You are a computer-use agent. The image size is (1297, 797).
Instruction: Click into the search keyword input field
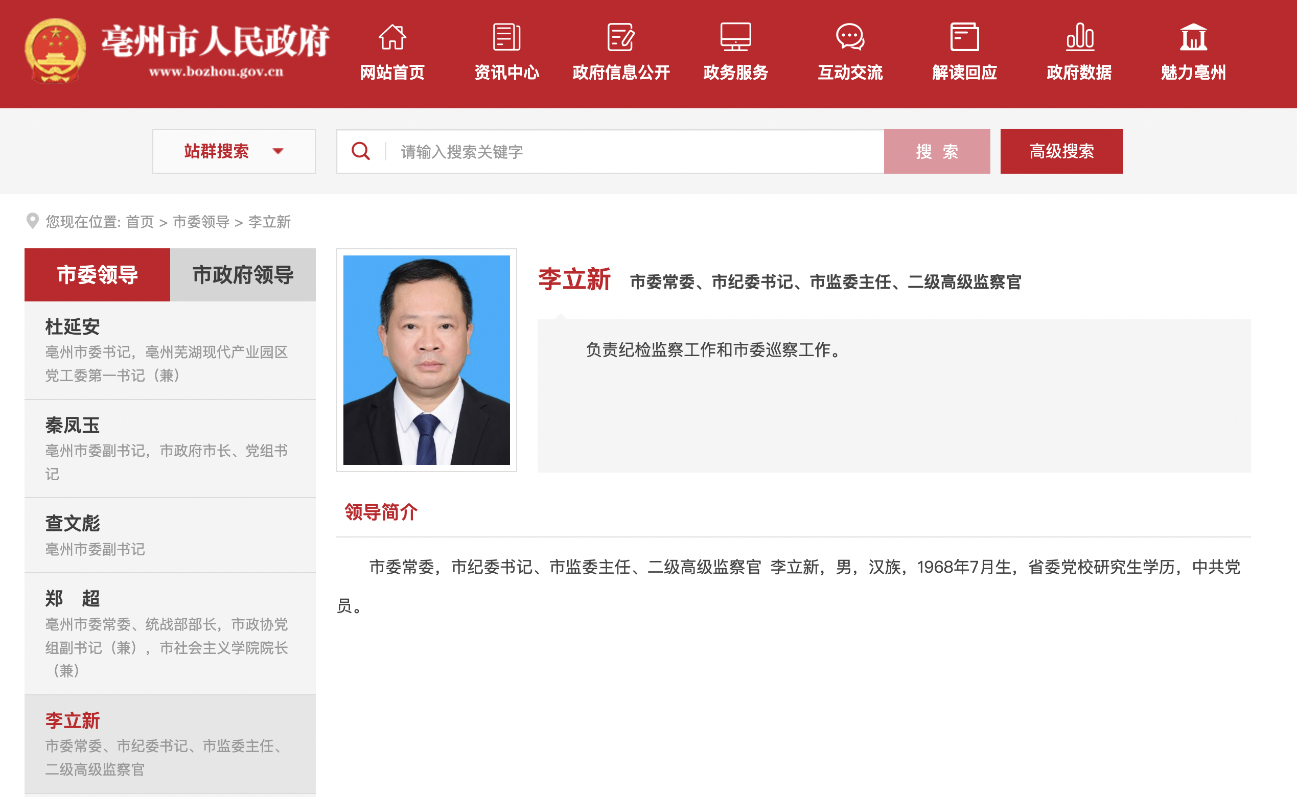point(633,151)
